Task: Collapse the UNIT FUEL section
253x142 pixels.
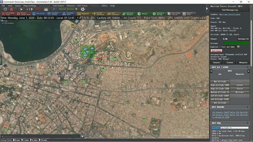Action: tap(247, 123)
